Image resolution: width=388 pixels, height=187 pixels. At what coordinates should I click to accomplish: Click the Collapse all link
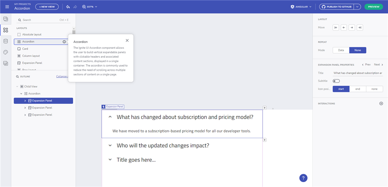point(62,76)
